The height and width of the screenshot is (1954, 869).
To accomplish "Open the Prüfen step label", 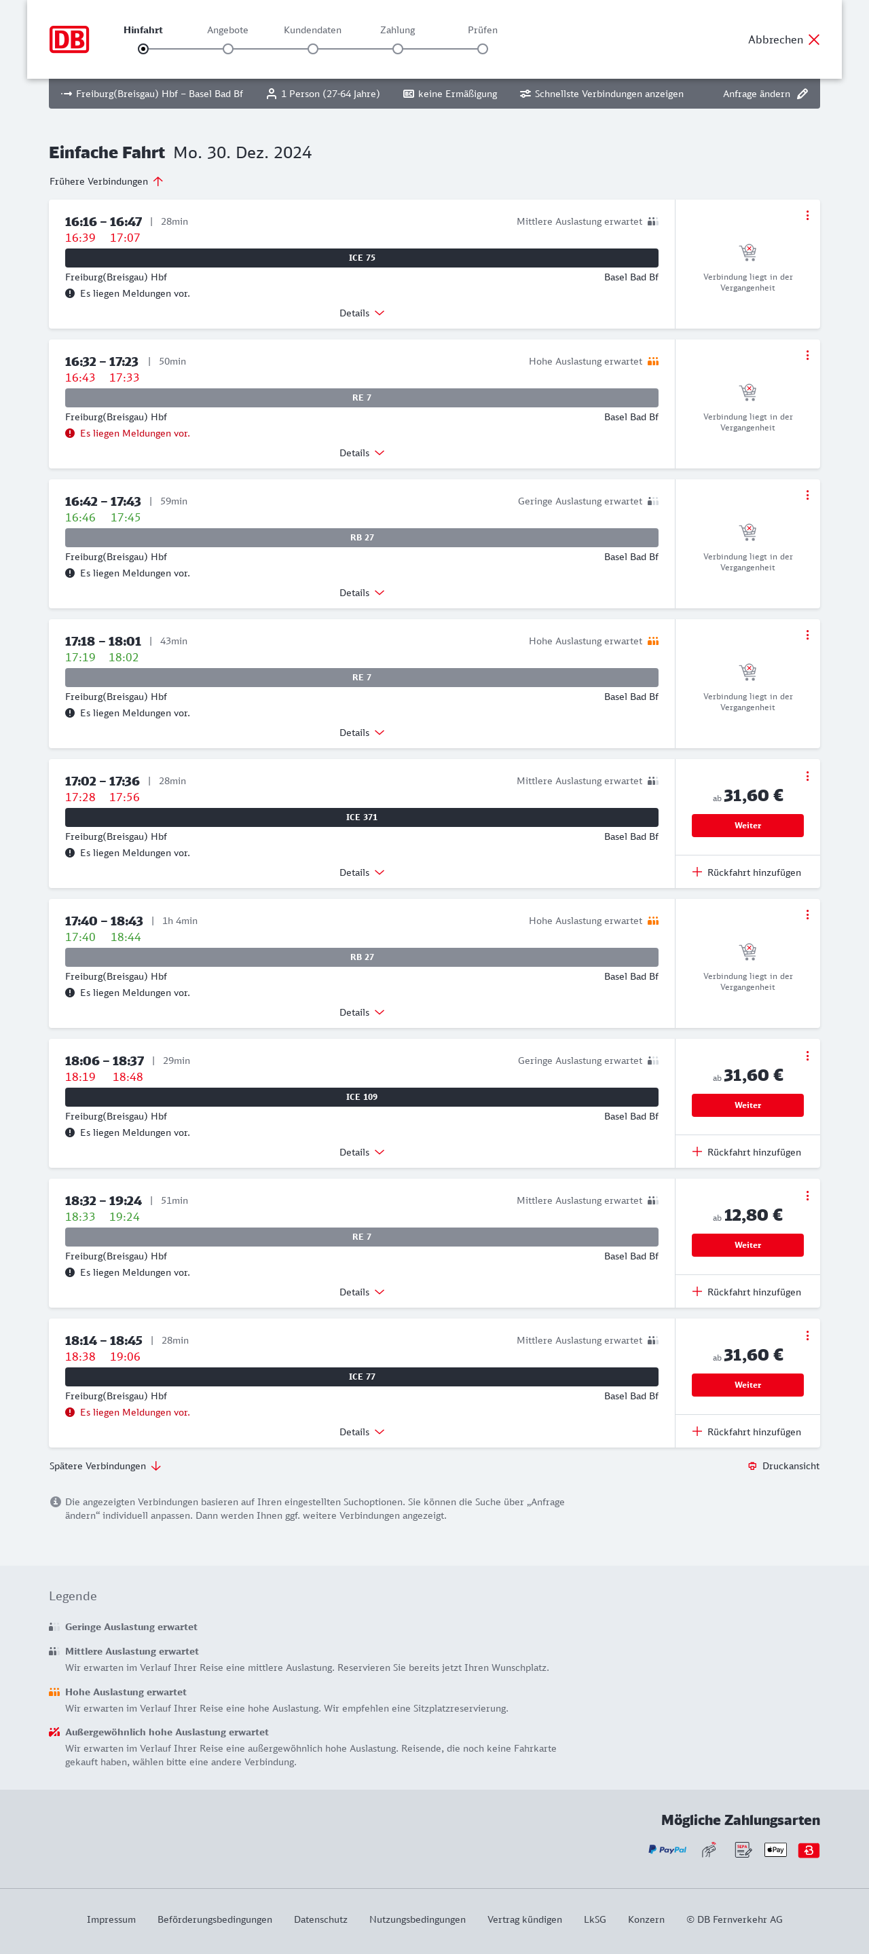I will [482, 31].
